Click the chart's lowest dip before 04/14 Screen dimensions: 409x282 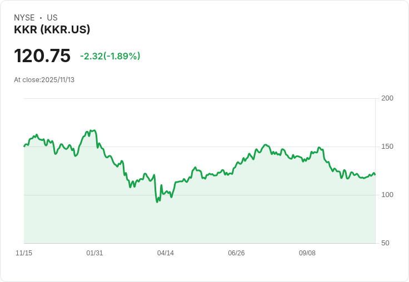click(157, 202)
